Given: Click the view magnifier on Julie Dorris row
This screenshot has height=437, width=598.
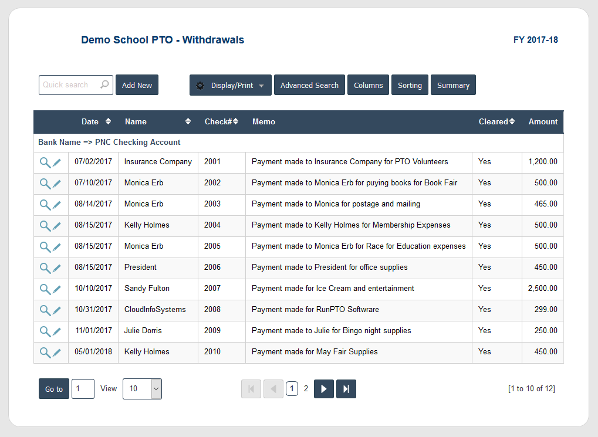Looking at the screenshot, I should (x=45, y=330).
